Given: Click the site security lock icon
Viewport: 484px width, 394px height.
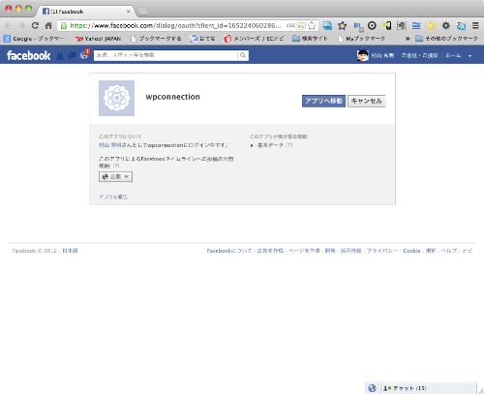Looking at the screenshot, I should [64, 25].
